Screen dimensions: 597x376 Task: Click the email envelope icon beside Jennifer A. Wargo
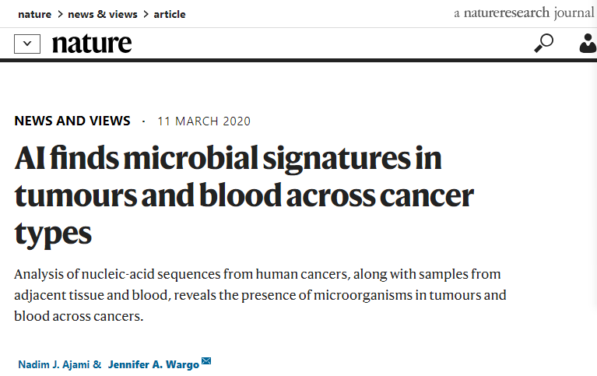[206, 360]
